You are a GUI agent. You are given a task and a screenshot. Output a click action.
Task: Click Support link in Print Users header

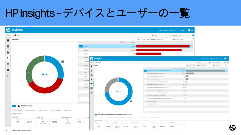pyautogui.click(x=183, y=30)
